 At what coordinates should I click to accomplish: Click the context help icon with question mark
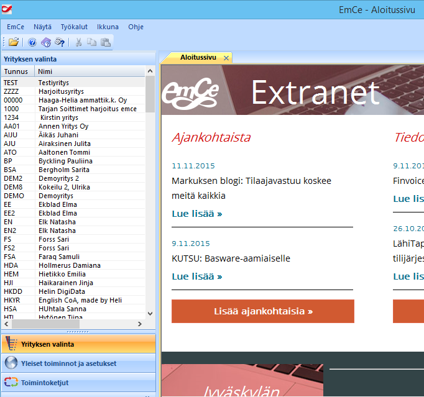pos(60,42)
